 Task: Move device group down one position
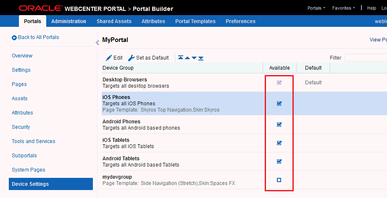click(x=194, y=58)
